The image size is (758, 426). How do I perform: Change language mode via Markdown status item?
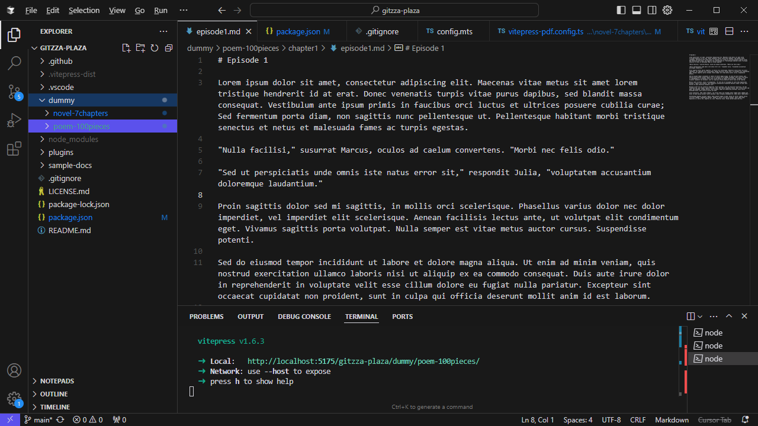click(672, 420)
